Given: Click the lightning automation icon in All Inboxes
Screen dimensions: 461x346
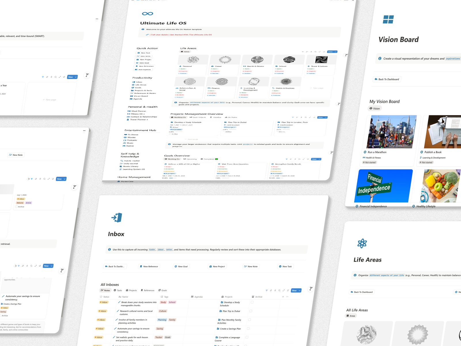Looking at the screenshot, I should 275,290.
